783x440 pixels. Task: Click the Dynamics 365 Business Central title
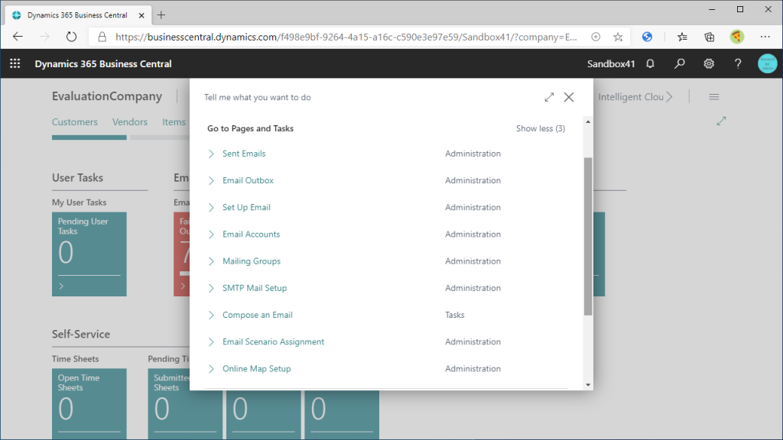click(x=103, y=64)
